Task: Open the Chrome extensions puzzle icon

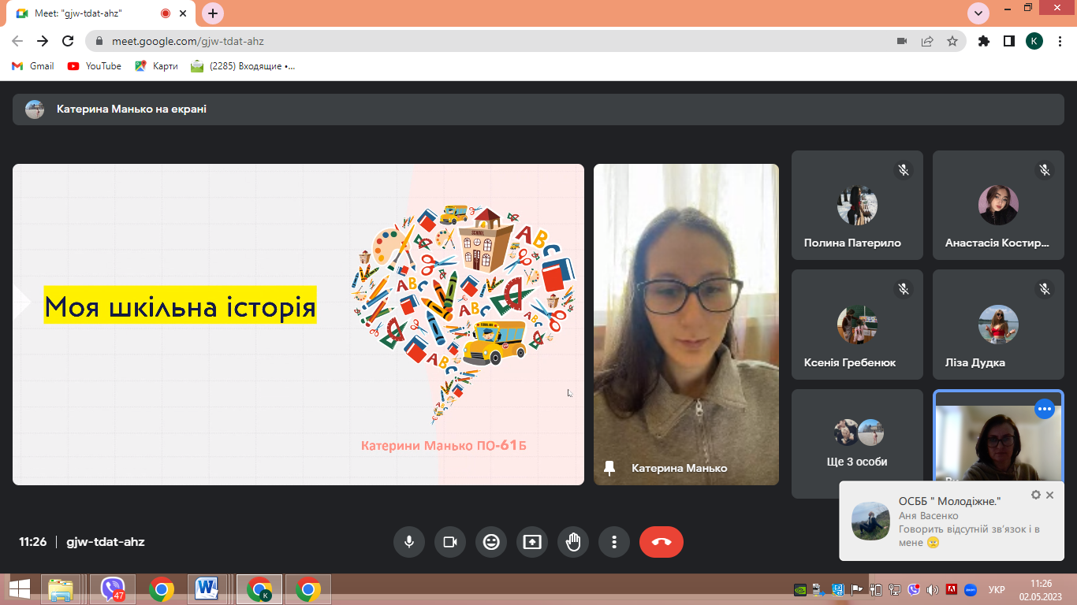Action: point(983,41)
